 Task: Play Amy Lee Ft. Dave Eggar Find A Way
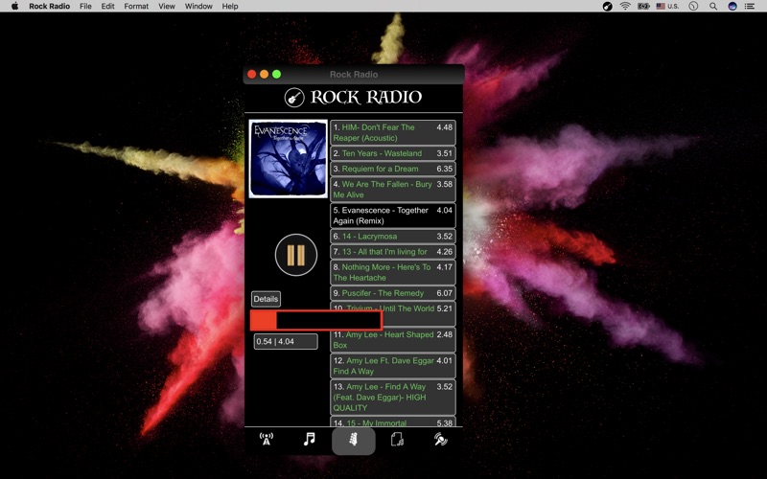coord(393,366)
